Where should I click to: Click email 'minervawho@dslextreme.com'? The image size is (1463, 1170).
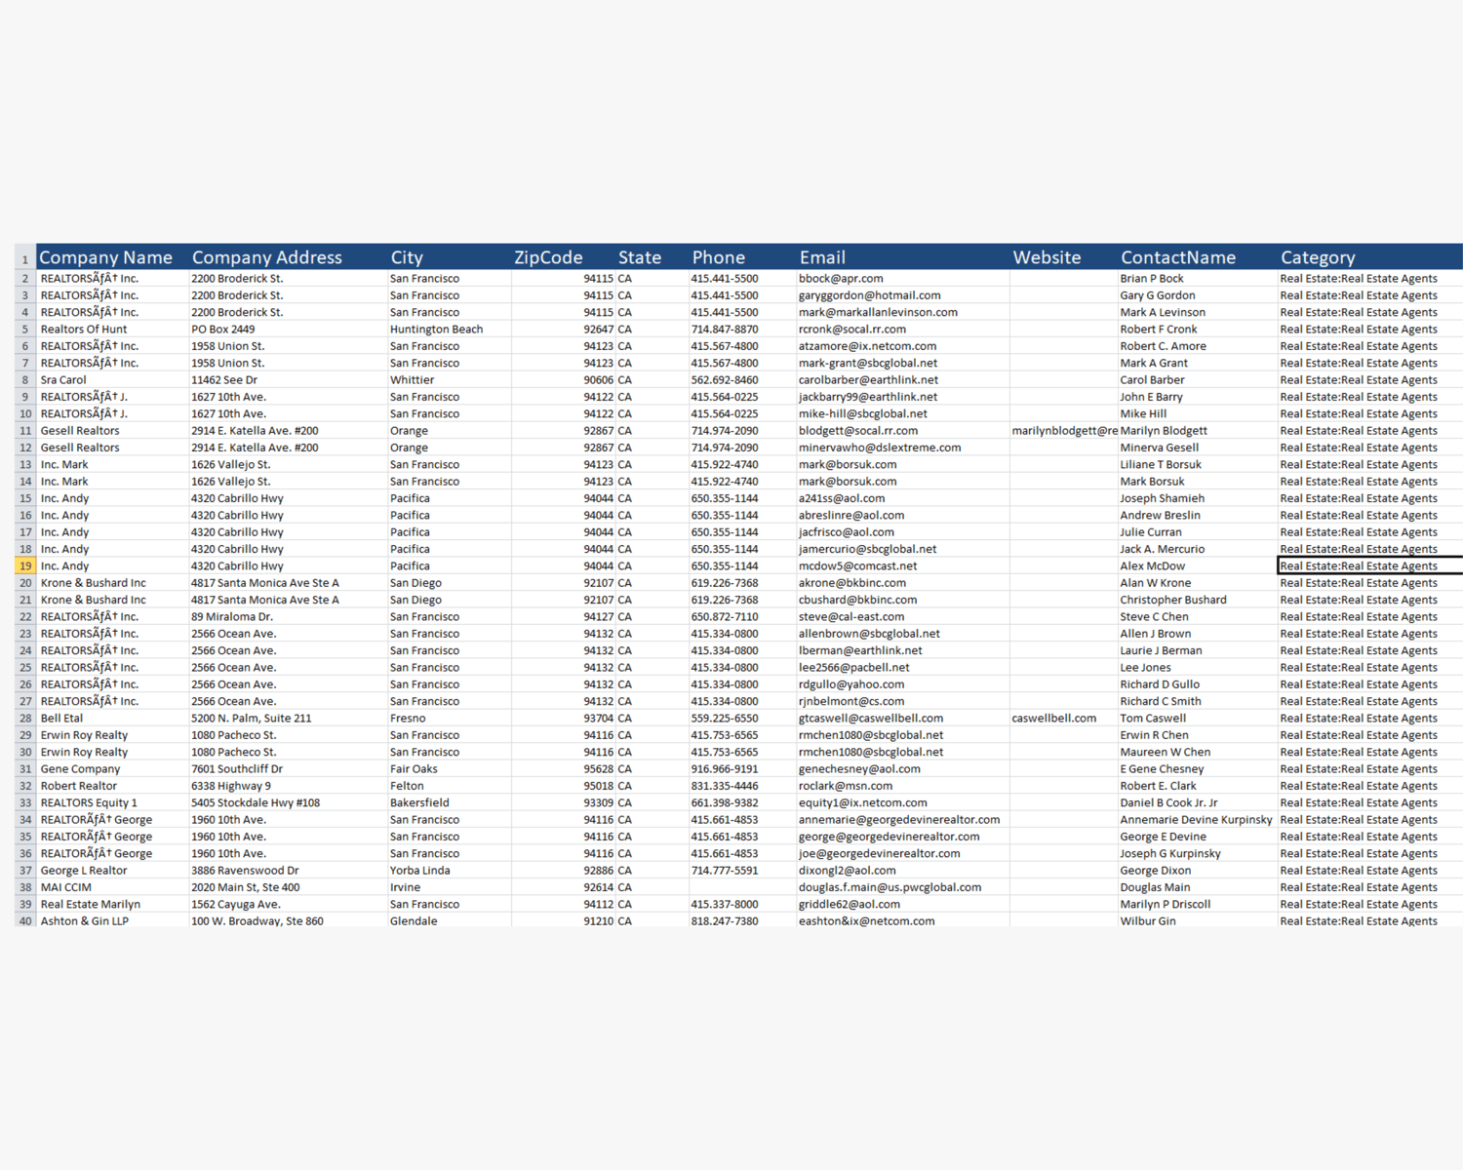coord(903,448)
